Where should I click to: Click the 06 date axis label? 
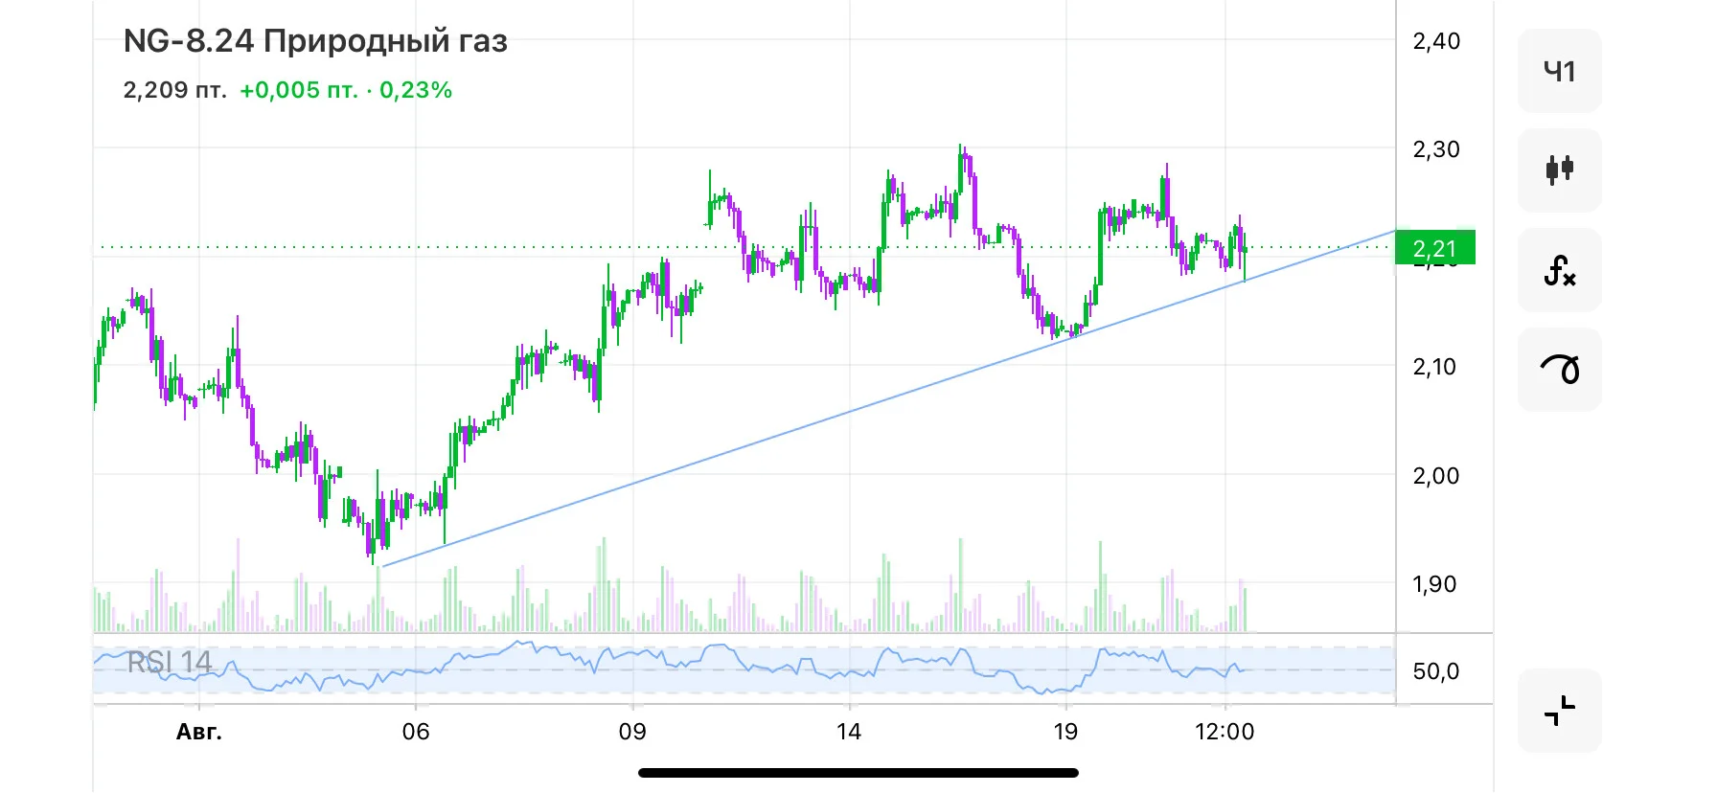coord(416,732)
